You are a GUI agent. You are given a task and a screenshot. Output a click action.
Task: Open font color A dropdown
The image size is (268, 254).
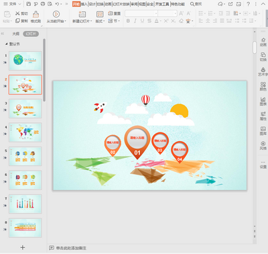[161, 21]
